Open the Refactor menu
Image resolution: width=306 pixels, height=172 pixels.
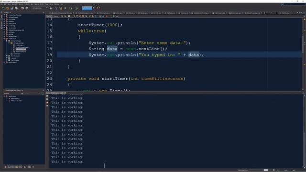pyautogui.click(x=27, y=4)
